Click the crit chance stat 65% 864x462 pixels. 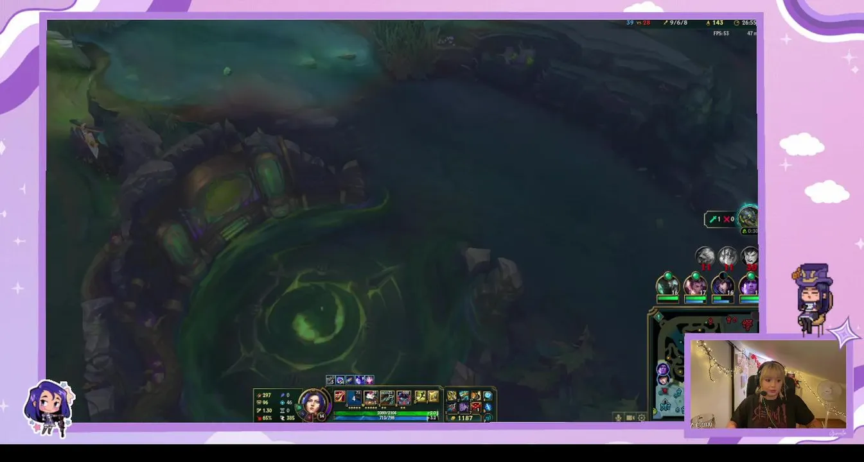[264, 418]
